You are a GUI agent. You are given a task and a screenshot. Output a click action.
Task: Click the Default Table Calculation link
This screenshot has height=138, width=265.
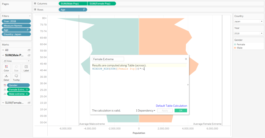click(171, 106)
